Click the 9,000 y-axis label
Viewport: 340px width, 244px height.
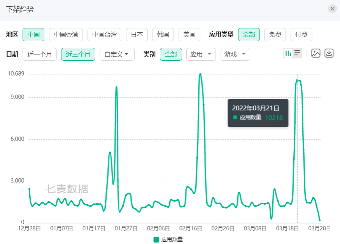point(18,97)
